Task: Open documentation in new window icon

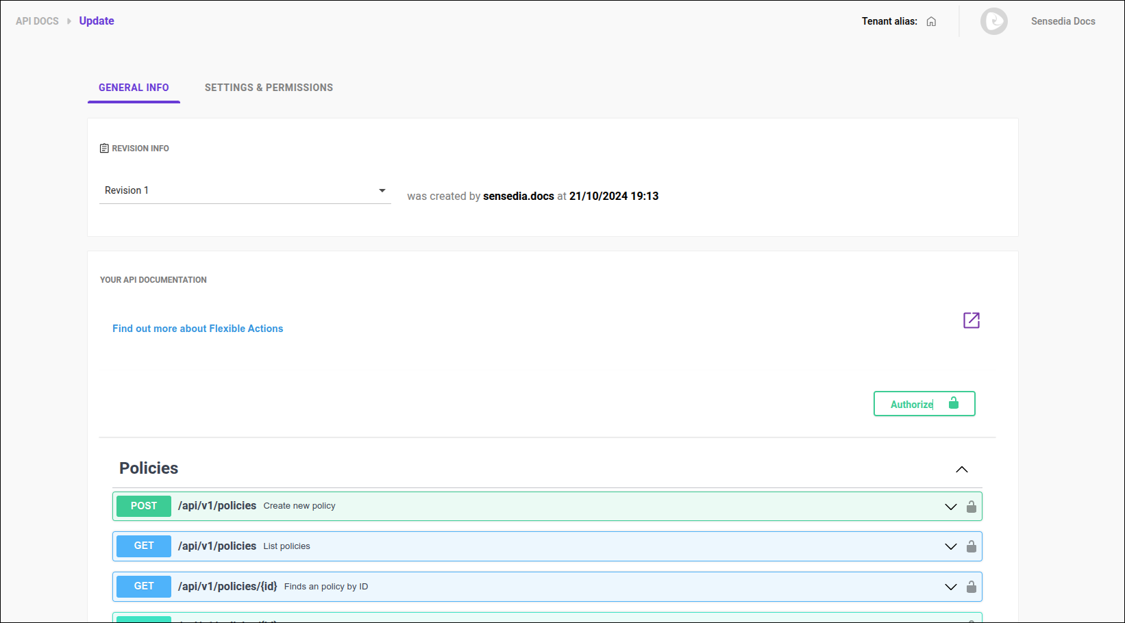Action: pyautogui.click(x=971, y=320)
